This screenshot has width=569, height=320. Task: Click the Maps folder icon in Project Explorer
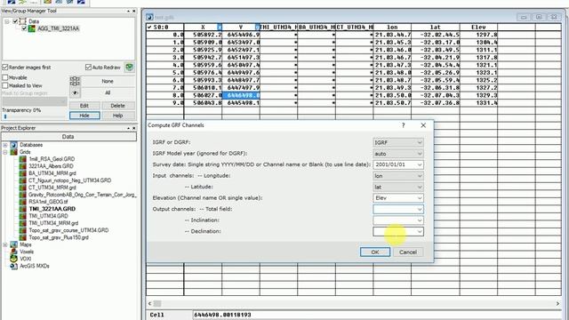pos(14,244)
